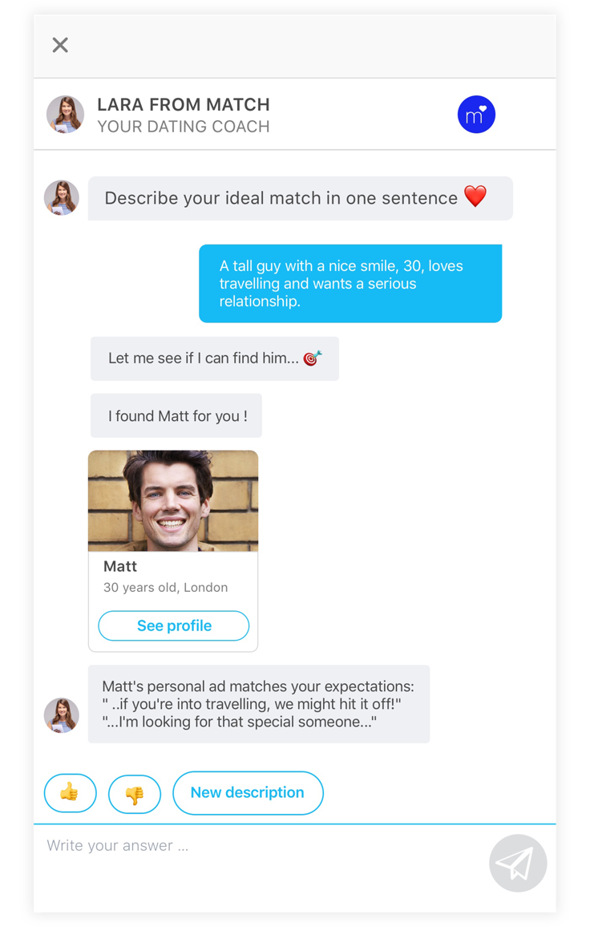Open Matt's profile photo
This screenshot has width=590, height=927.
pos(173,500)
